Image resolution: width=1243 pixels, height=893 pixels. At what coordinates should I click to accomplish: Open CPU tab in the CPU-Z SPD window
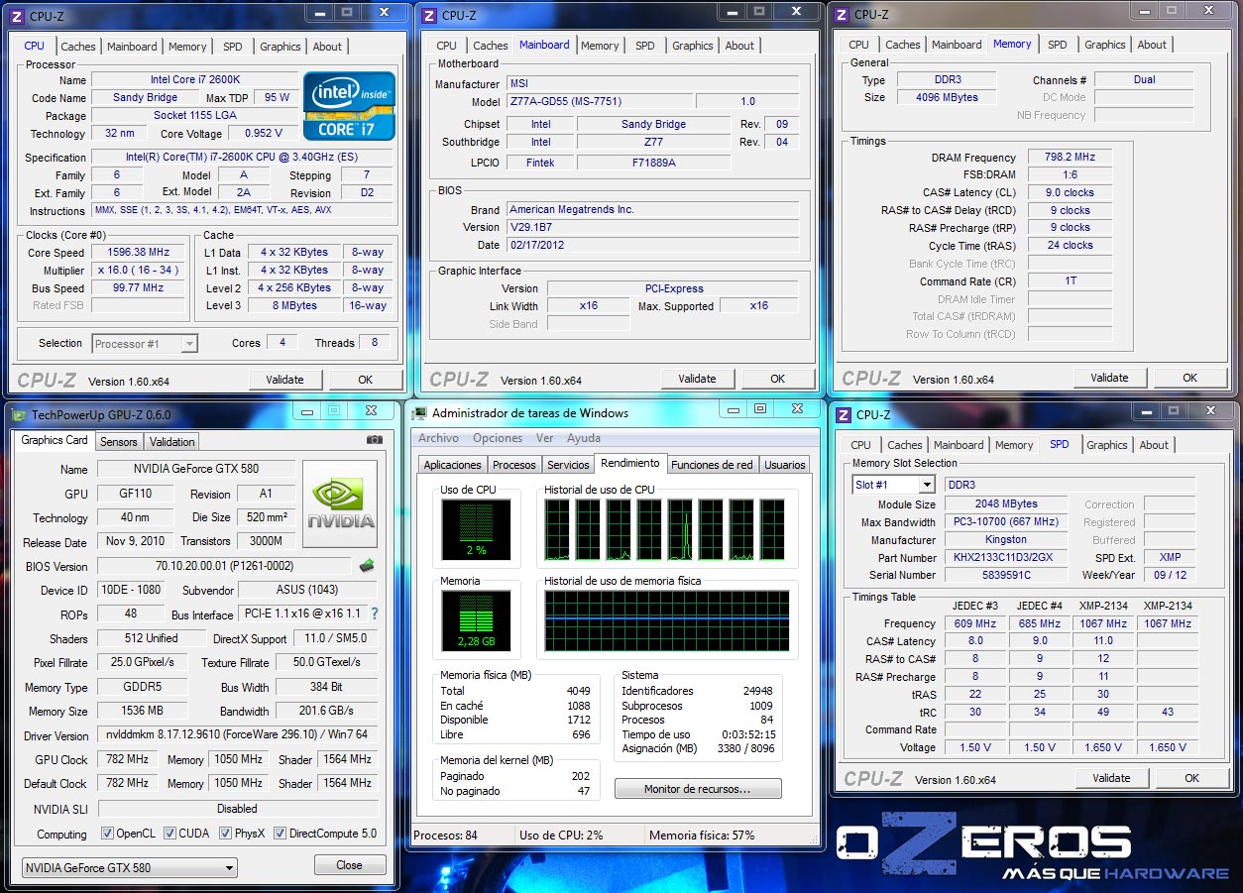coord(860,445)
